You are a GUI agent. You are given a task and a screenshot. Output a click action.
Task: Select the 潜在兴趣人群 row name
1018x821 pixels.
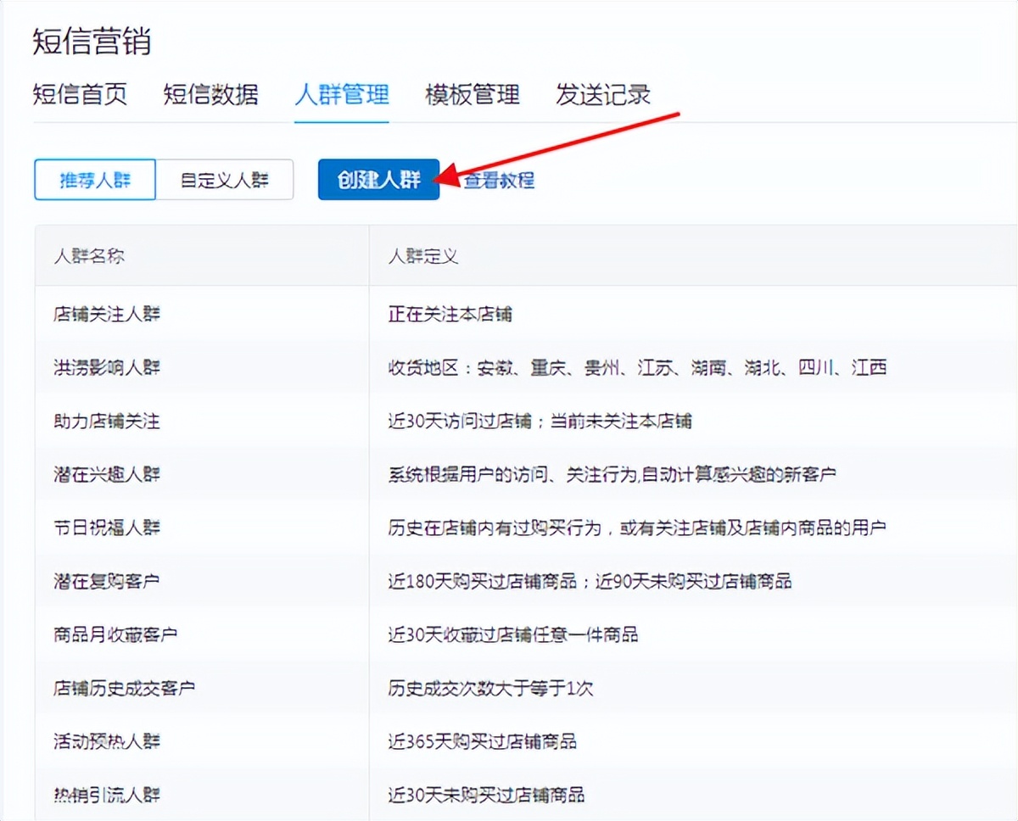[x=107, y=474]
